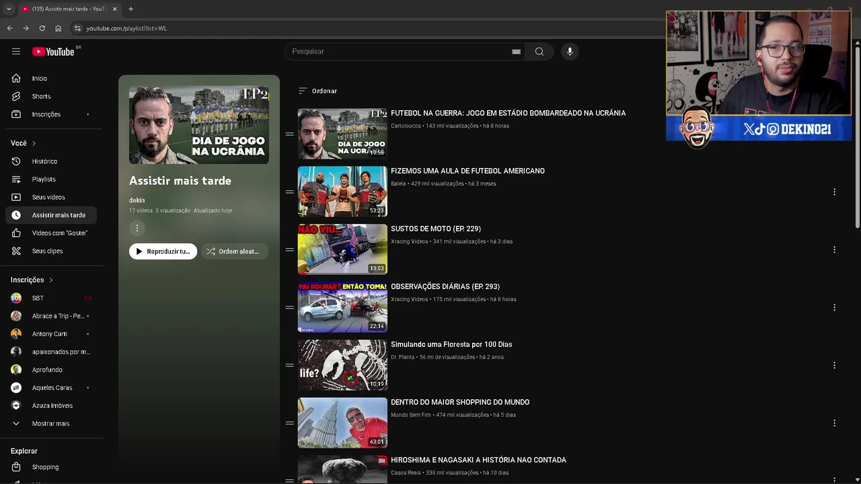Activate voice search microphone
This screenshot has width=861, height=484.
point(570,52)
